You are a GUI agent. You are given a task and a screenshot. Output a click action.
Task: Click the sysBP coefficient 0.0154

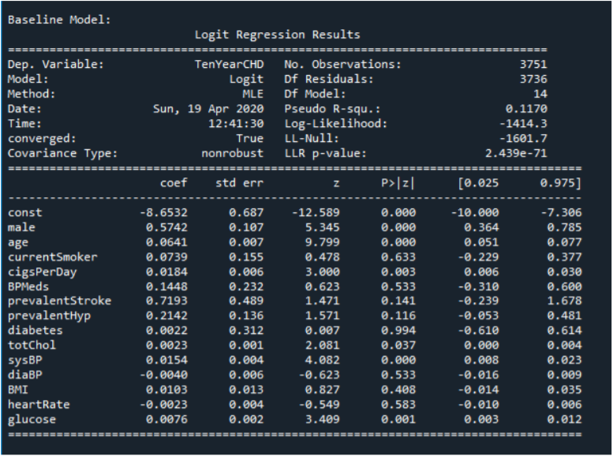(167, 361)
